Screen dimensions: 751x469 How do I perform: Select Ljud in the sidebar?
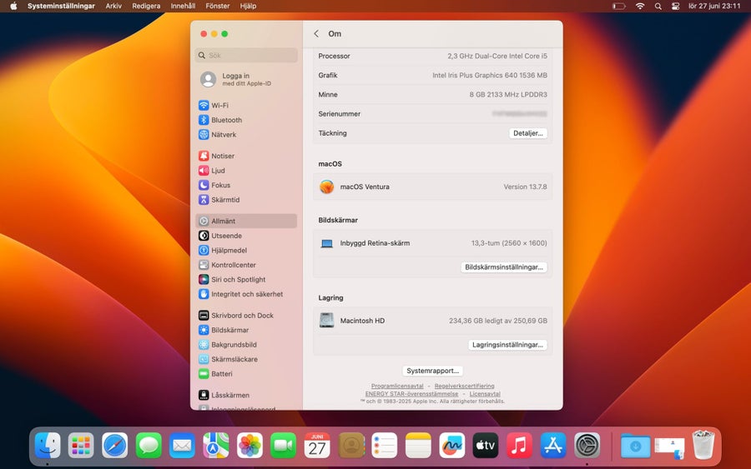click(x=246, y=170)
